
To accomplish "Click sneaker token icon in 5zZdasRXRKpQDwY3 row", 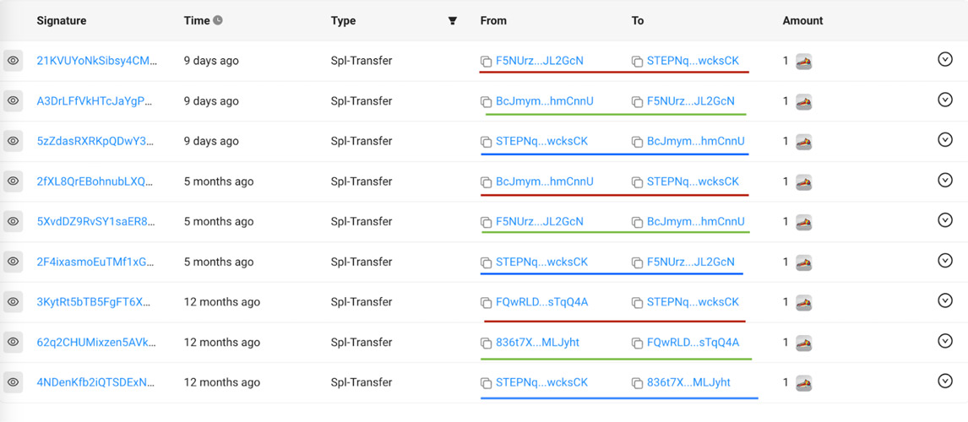I will tap(803, 142).
